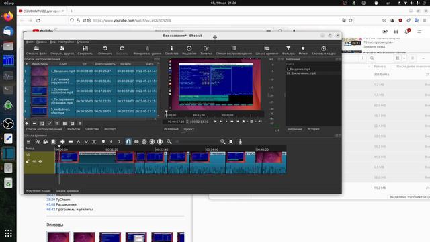Switch to the Project (Проект) tab under the player
Screen dimensions: 430x242
189,129
